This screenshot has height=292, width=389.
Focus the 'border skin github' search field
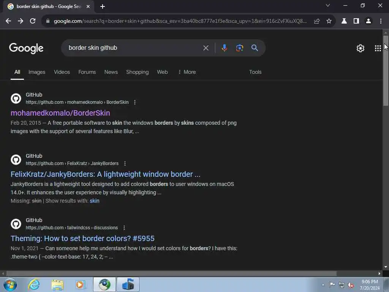[134, 48]
